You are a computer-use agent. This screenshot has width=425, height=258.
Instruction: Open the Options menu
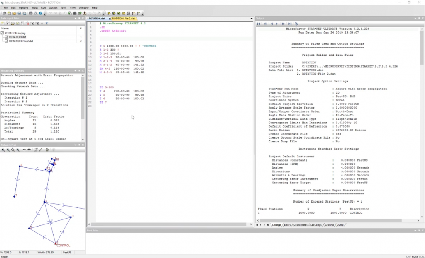[24, 7]
